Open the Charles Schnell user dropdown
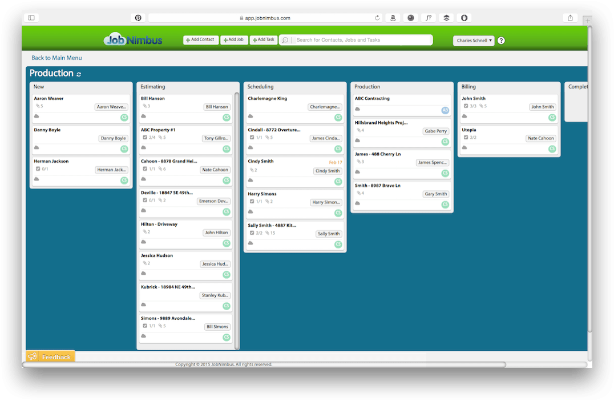 [x=474, y=41]
